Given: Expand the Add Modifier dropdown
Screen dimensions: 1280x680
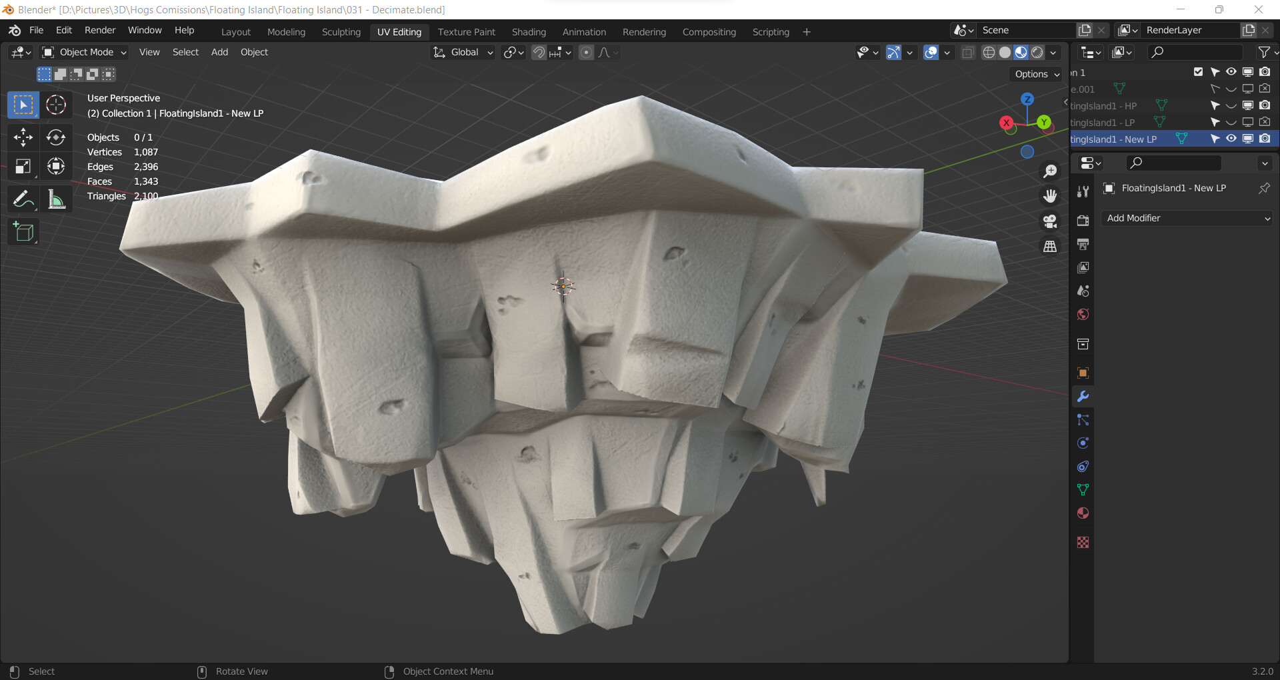Looking at the screenshot, I should coord(1187,218).
